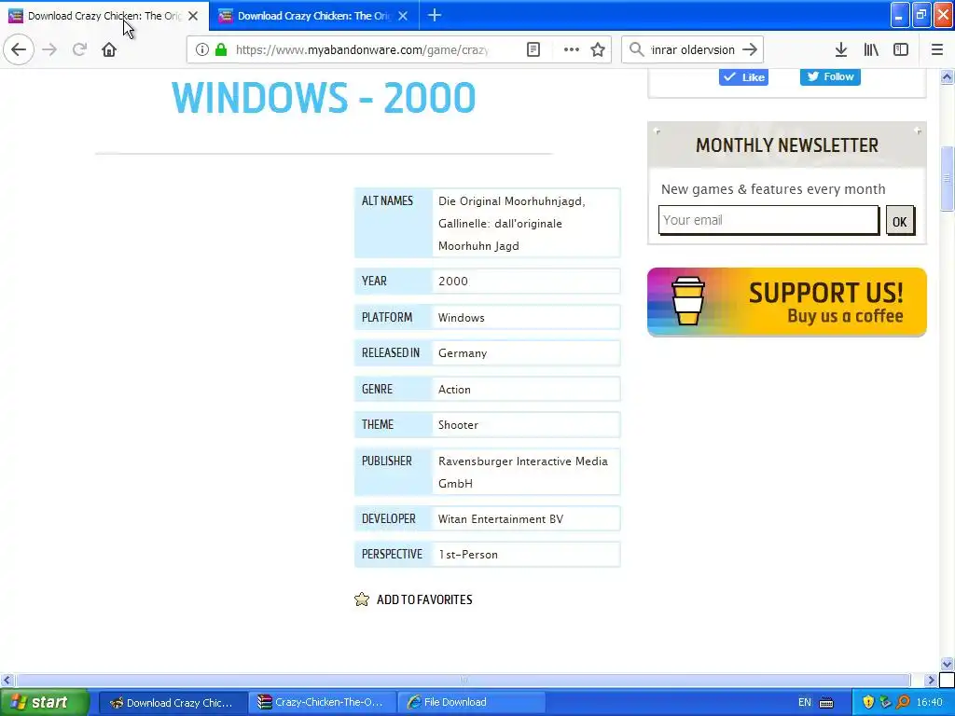The image size is (955, 716).
Task: Click the 'Die Original Moorhuhnjagd' alt name text
Action: pos(511,201)
